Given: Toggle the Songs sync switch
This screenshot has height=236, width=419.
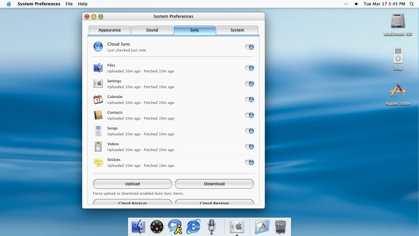Looking at the screenshot, I should (249, 131).
